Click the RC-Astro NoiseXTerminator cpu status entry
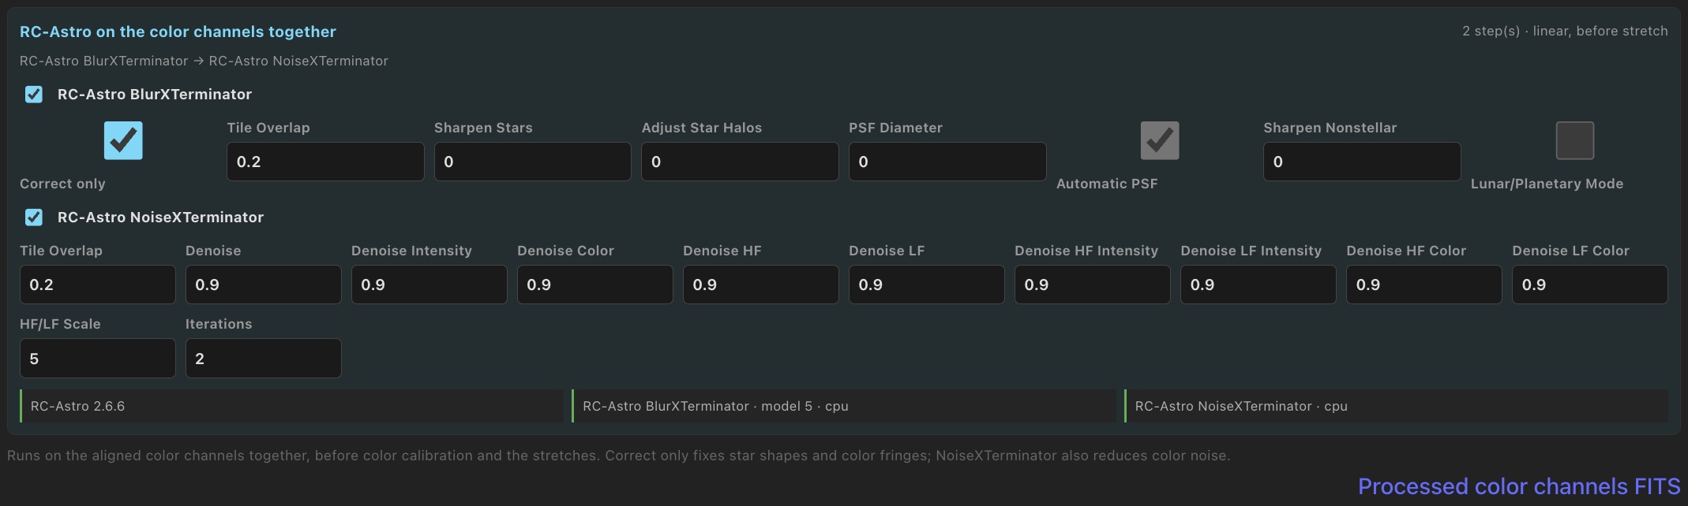Image resolution: width=1688 pixels, height=506 pixels. (1396, 406)
